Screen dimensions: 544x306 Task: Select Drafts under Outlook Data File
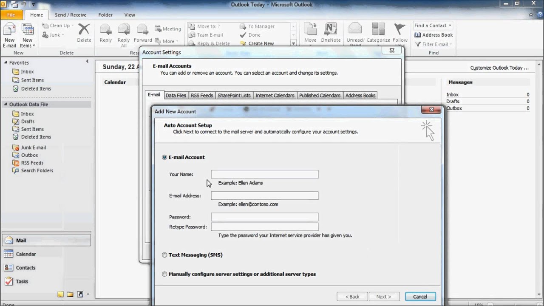click(x=28, y=121)
